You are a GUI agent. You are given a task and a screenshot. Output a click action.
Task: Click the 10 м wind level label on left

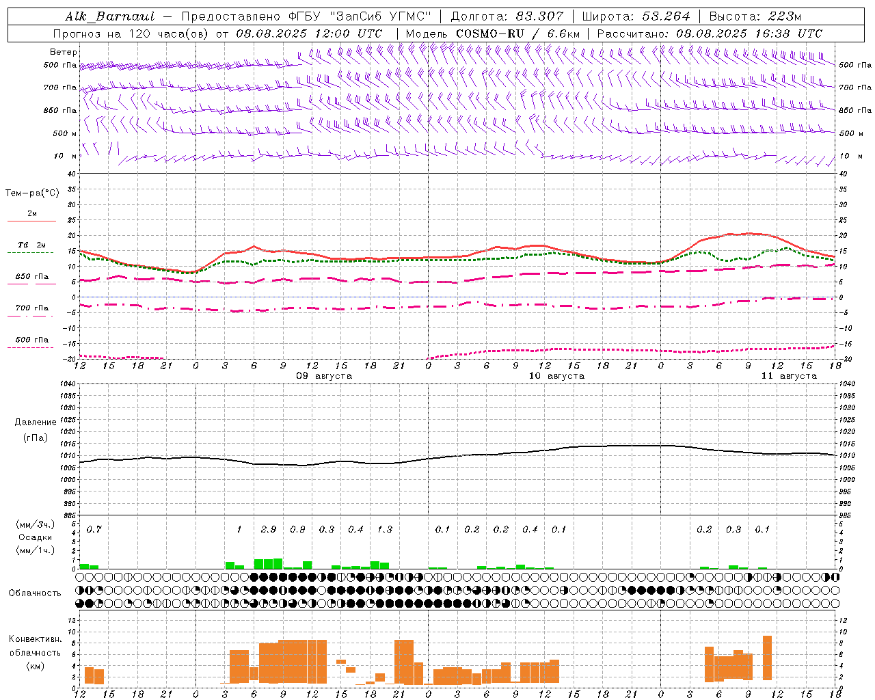pyautogui.click(x=66, y=156)
